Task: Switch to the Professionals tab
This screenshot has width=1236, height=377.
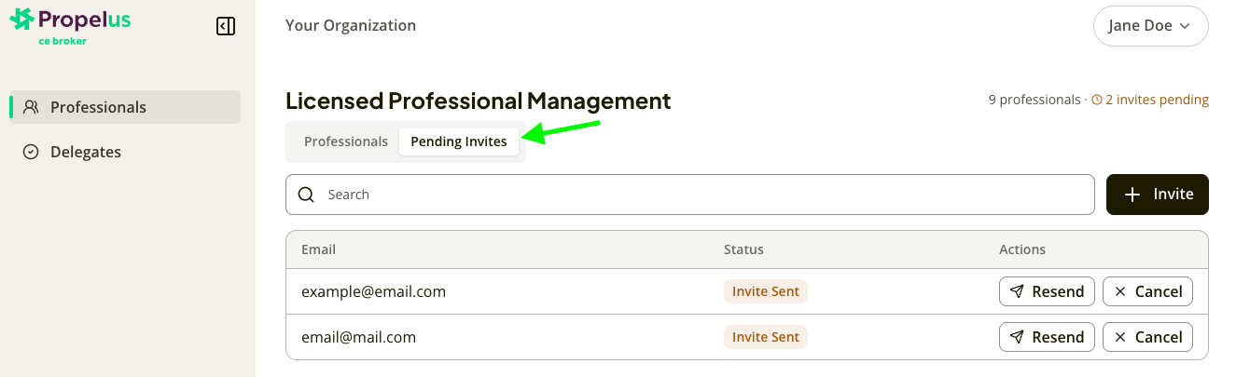Action: [346, 141]
